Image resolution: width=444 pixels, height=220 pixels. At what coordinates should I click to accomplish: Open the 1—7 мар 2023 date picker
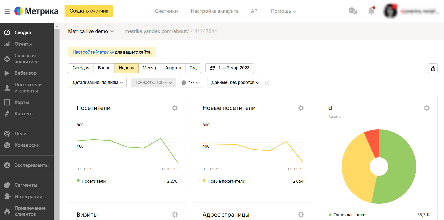tap(230, 68)
